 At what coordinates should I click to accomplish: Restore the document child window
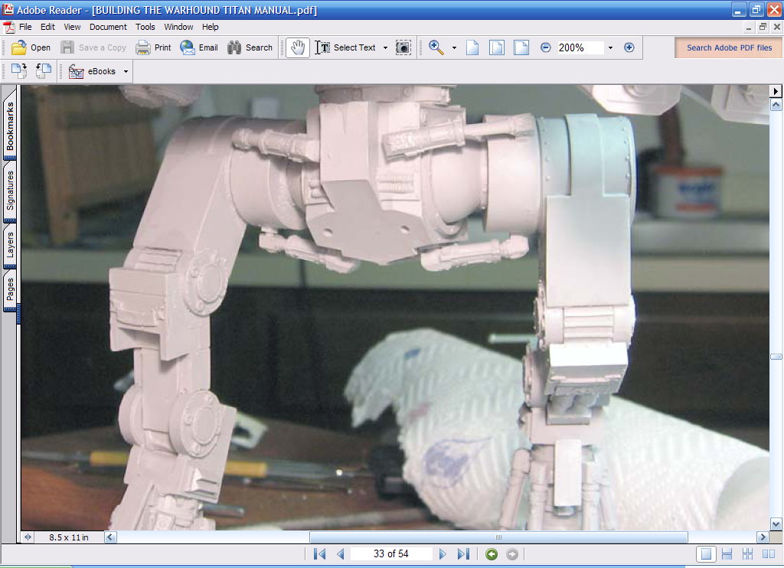pos(763,27)
